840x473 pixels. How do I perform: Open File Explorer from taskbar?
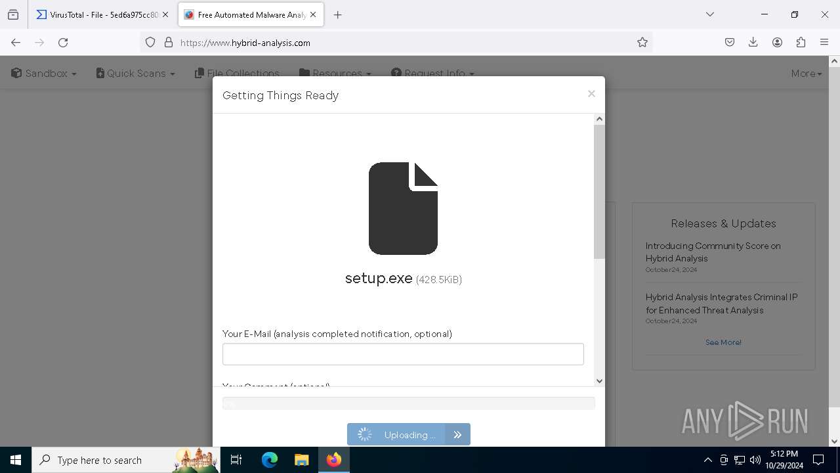(x=302, y=460)
